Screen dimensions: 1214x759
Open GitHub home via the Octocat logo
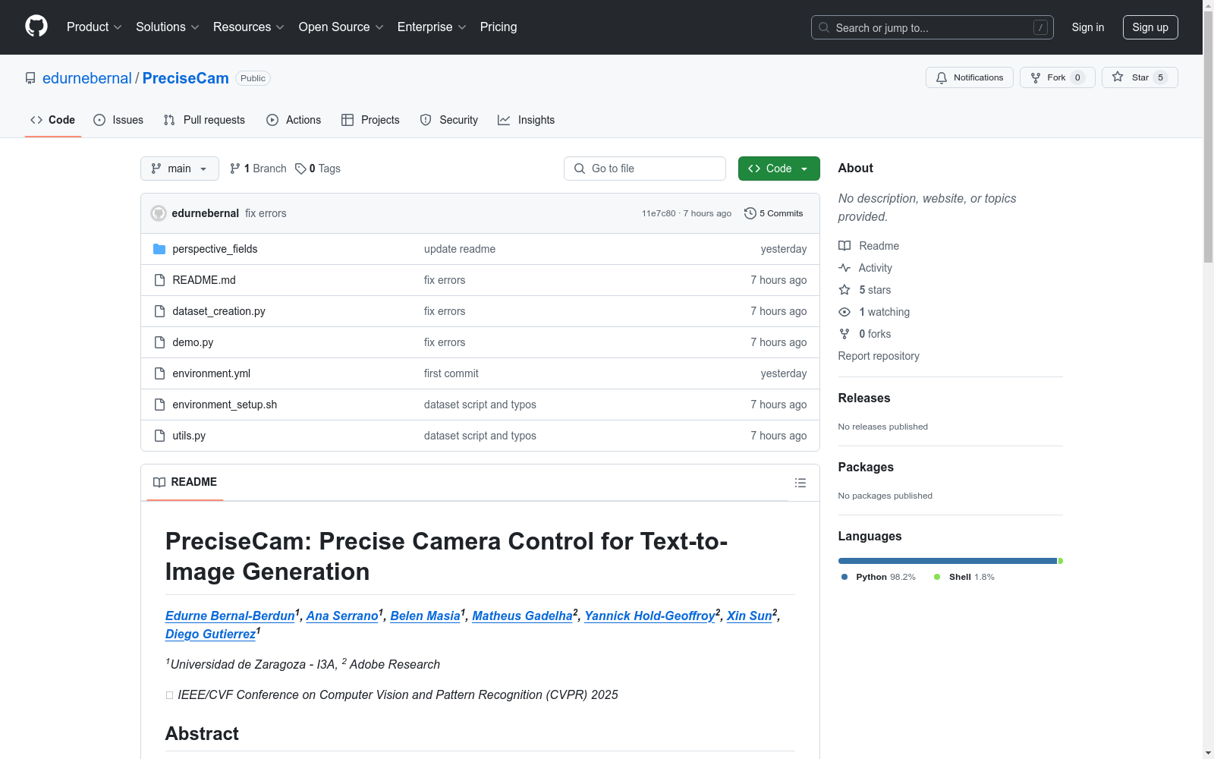pos(36,27)
